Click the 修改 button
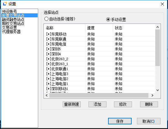 point(123,104)
